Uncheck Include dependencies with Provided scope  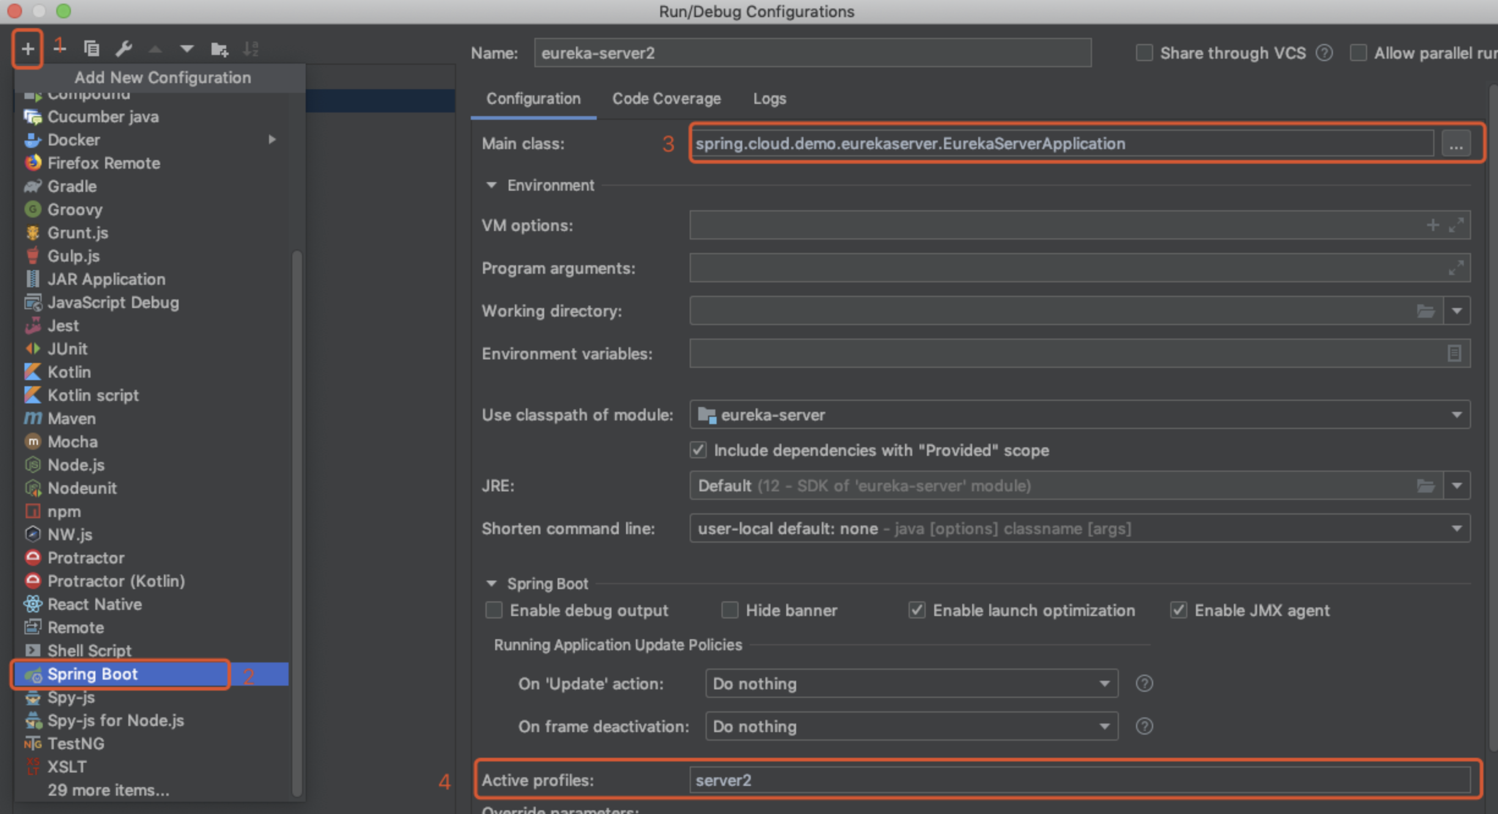click(698, 450)
